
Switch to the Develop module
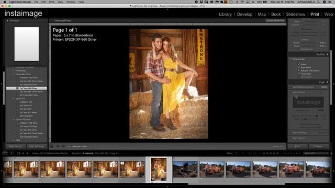[x=244, y=14]
